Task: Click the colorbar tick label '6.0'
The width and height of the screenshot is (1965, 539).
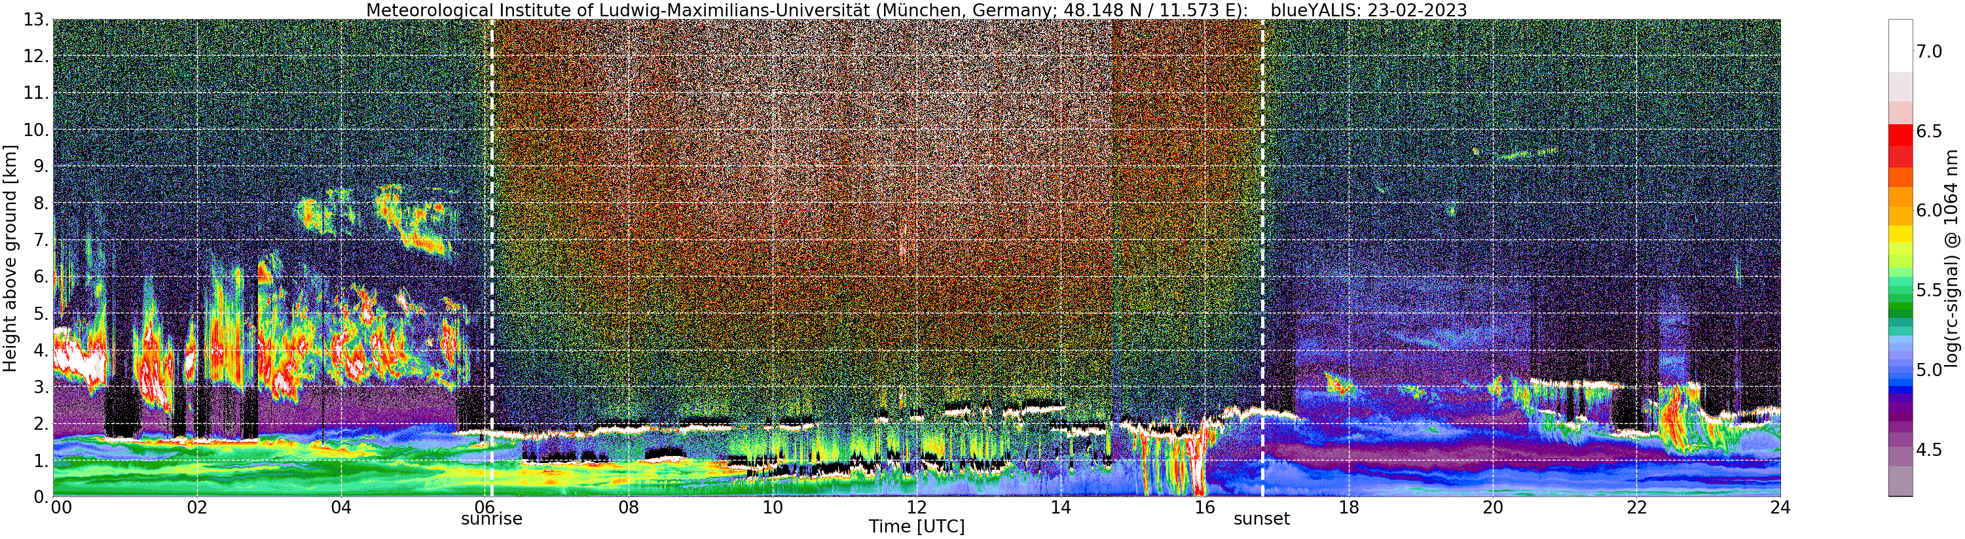Action: (x=1929, y=211)
